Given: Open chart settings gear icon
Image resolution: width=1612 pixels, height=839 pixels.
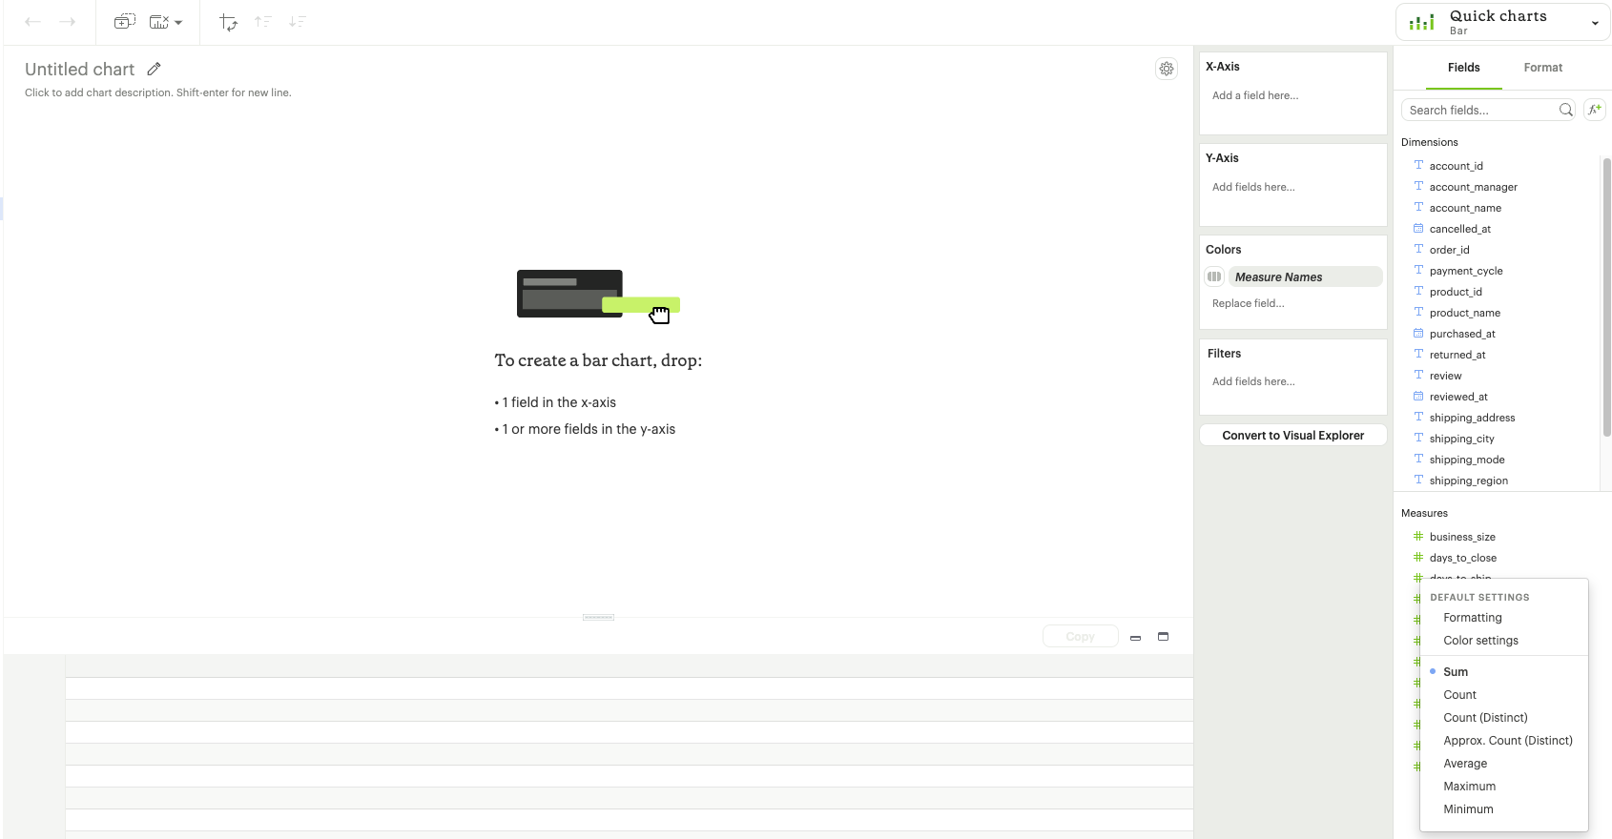Looking at the screenshot, I should pos(1166,69).
